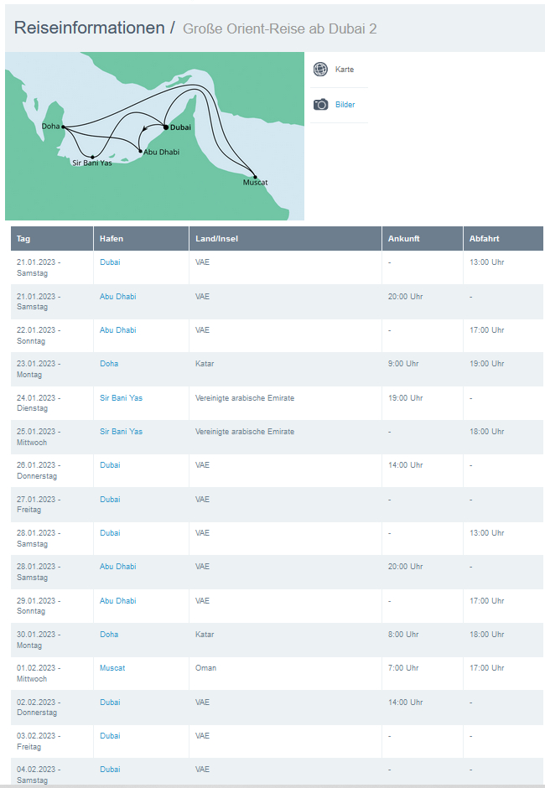The image size is (545, 788).
Task: Click the Abfahrt column header
Action: click(484, 239)
